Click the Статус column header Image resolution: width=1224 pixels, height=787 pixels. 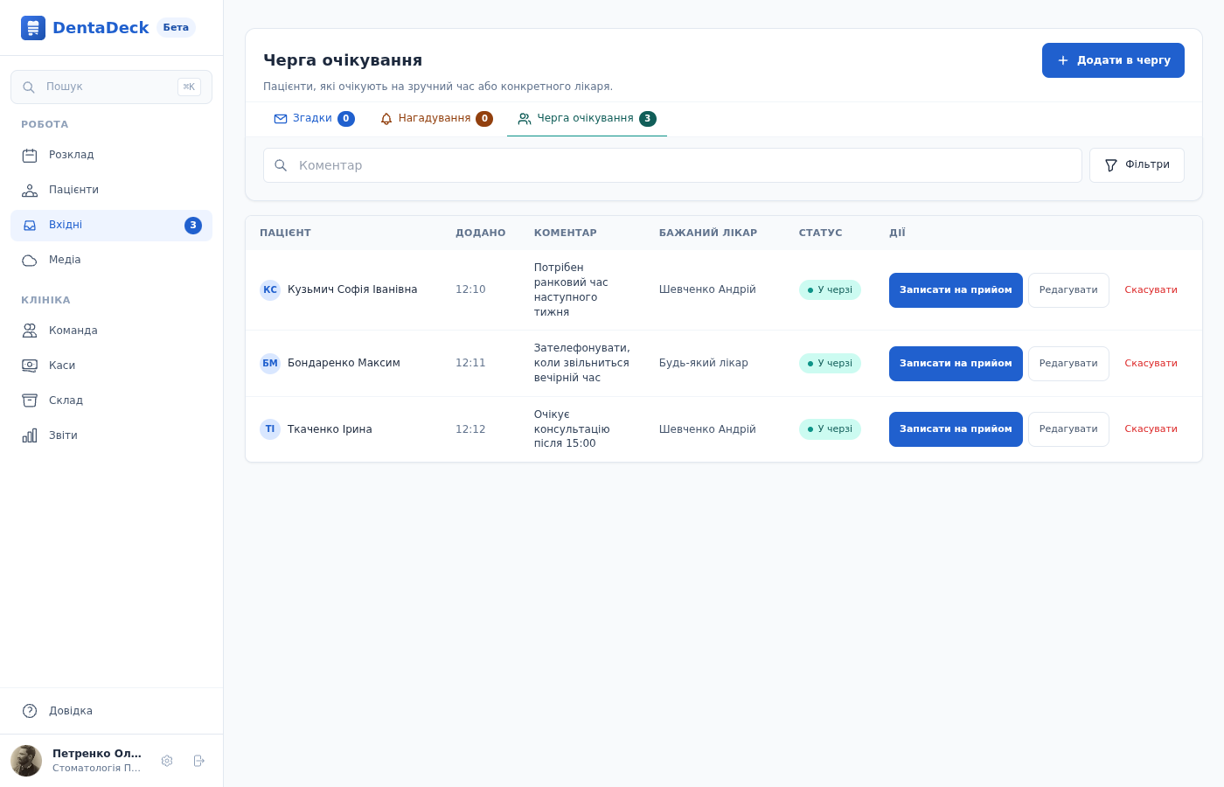pyautogui.click(x=820, y=233)
